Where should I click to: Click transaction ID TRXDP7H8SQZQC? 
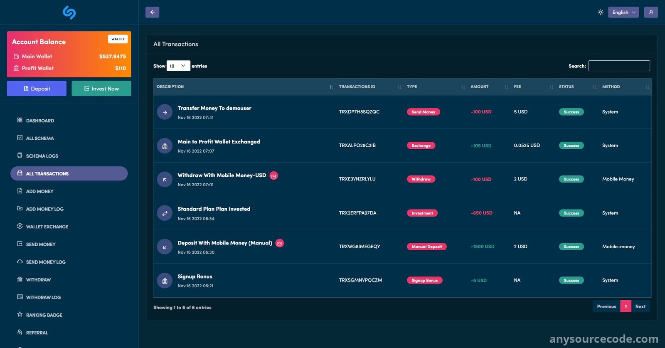click(359, 112)
